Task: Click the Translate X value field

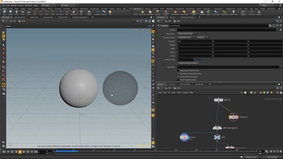Action: (x=194, y=41)
